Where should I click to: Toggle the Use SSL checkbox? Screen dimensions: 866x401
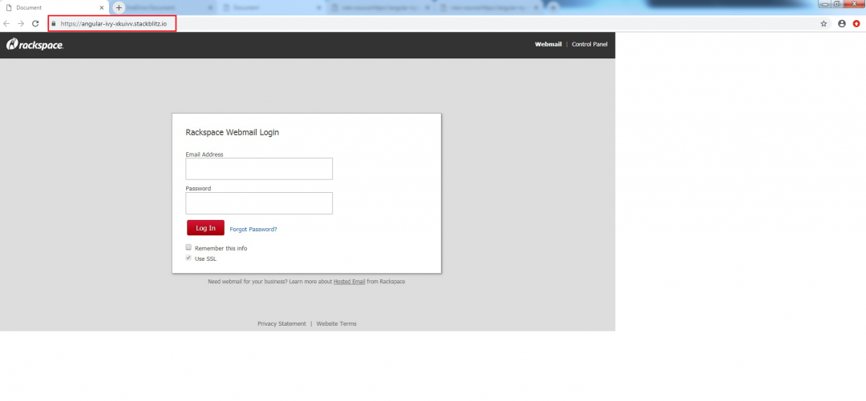click(x=189, y=258)
